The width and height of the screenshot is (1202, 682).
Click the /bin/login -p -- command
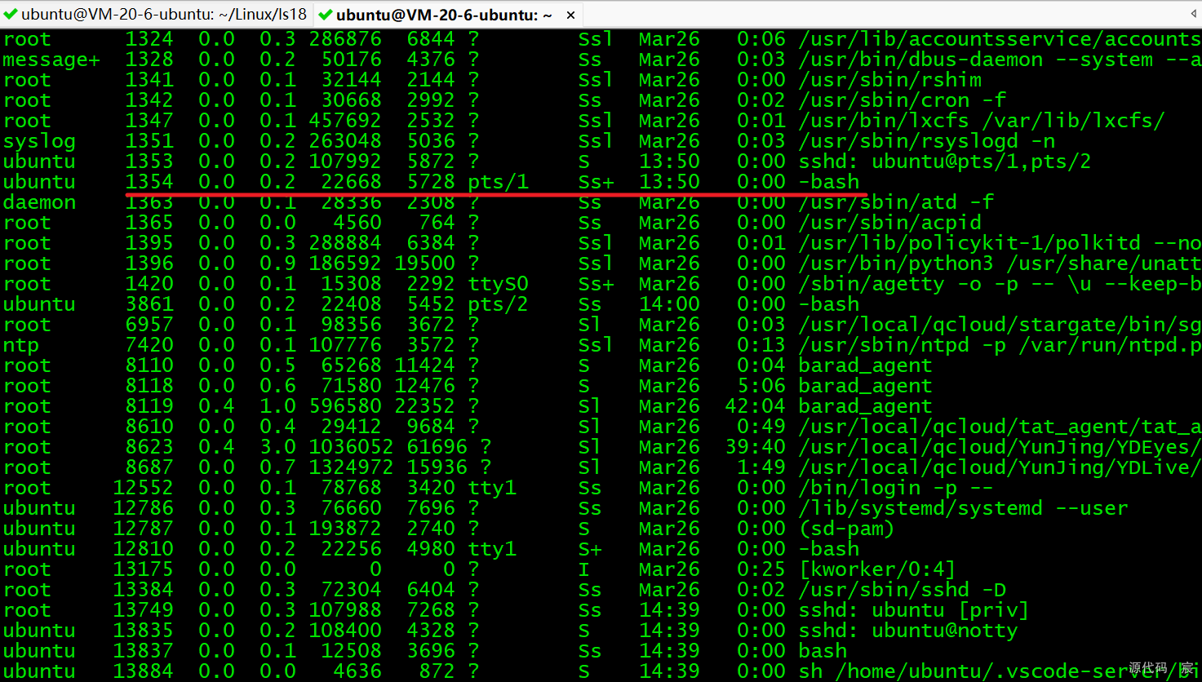(x=896, y=488)
